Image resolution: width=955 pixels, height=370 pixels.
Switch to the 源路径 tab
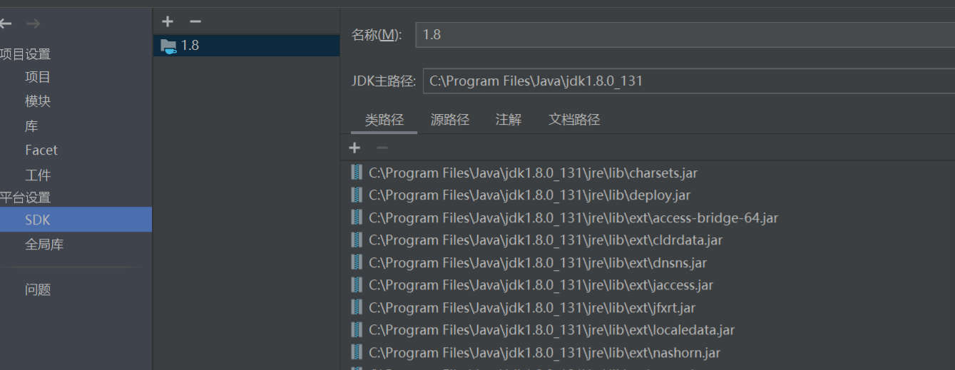(x=450, y=120)
